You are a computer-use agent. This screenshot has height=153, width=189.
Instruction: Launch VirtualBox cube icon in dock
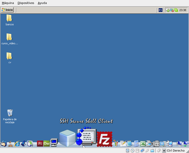67,139
